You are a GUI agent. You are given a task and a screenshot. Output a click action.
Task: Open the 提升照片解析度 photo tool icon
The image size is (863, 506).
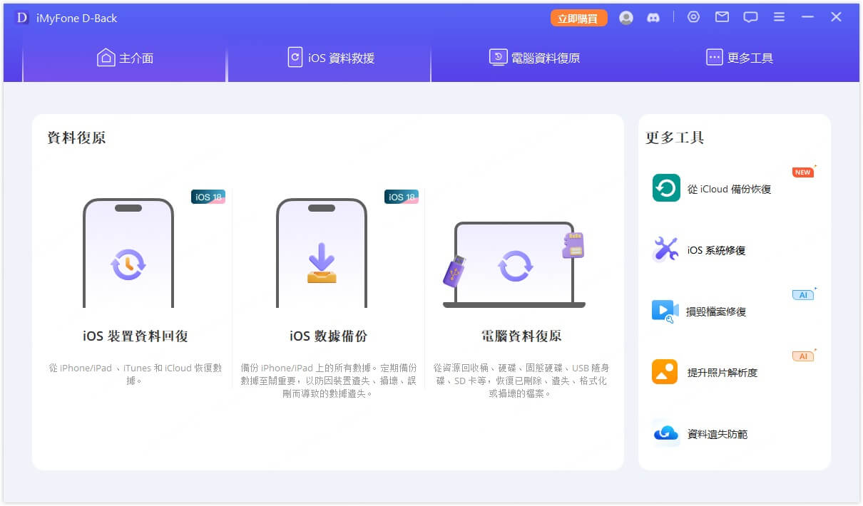coord(665,373)
